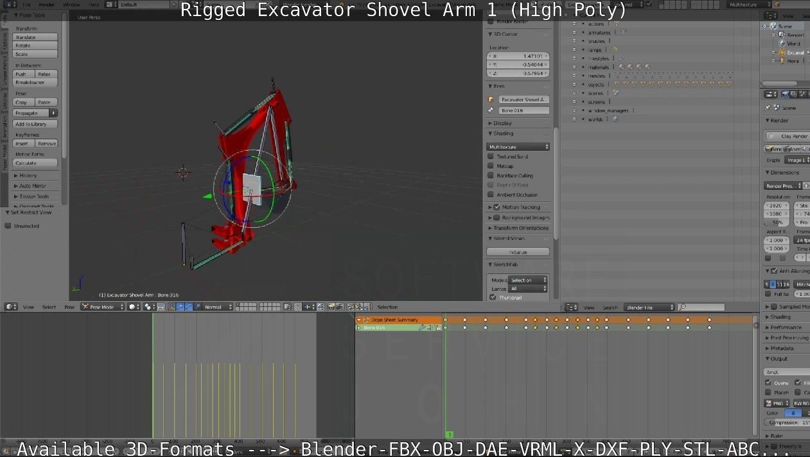Expand the Tissue Tools panel
This screenshot has width=810, height=457.
(x=33, y=196)
